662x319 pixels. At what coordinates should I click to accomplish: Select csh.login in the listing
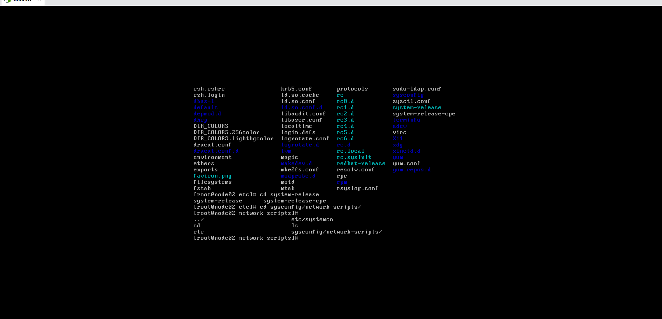pyautogui.click(x=209, y=95)
